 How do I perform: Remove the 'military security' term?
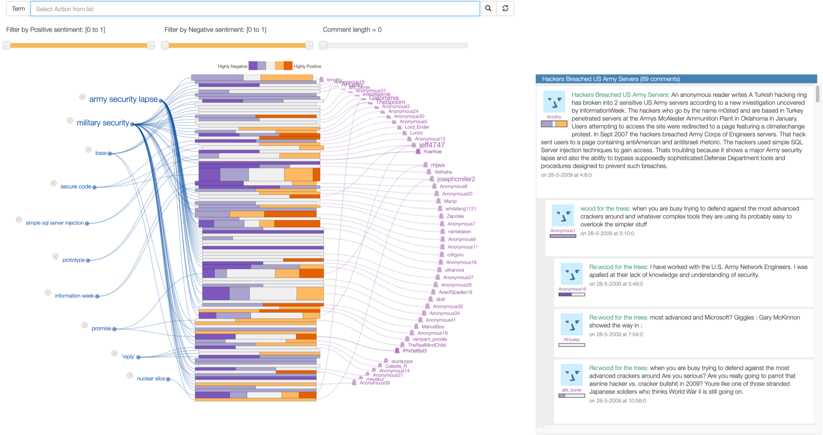[70, 120]
